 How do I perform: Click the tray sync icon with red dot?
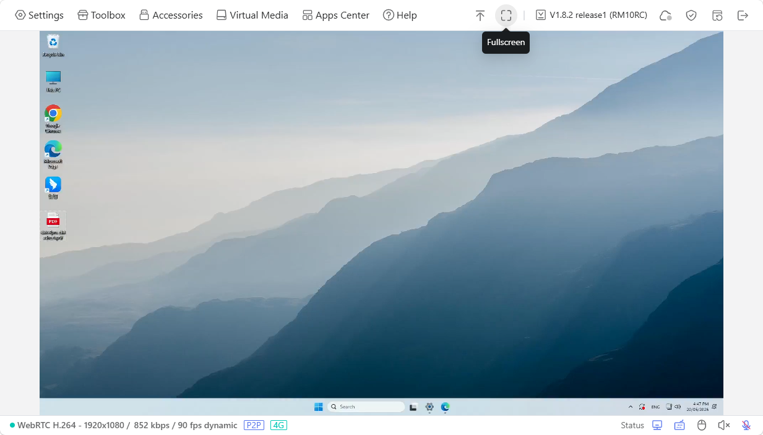[x=642, y=407]
